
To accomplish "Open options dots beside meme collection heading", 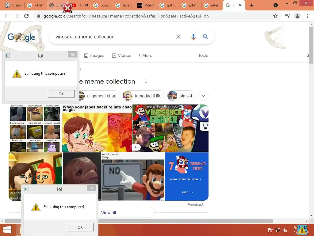I will [x=146, y=81].
